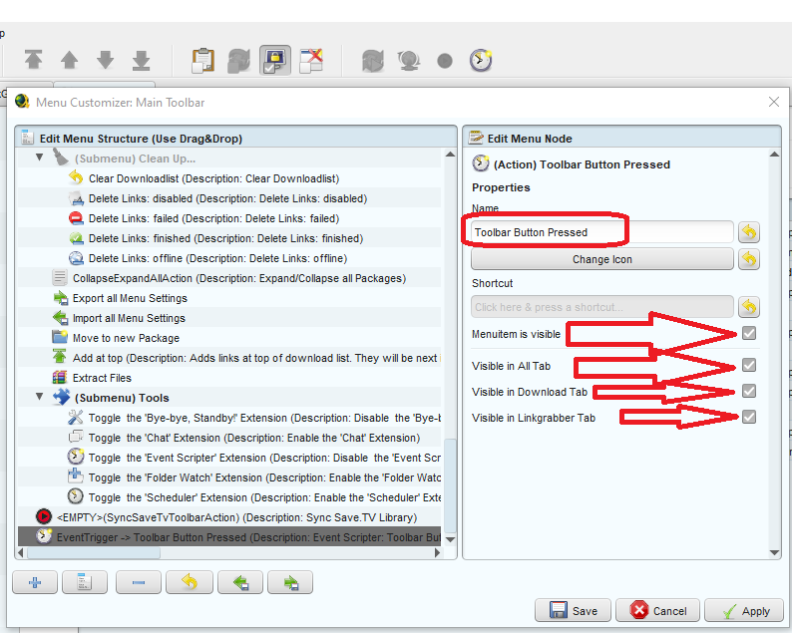
Task: Click the Change Icon button
Action: click(x=601, y=259)
